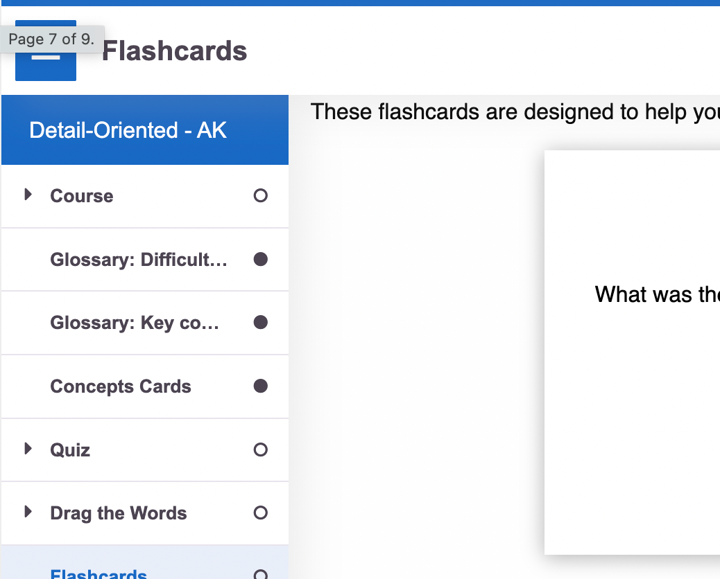Viewport: 720px width, 579px height.
Task: Click the Flashcards page heading
Action: click(173, 51)
